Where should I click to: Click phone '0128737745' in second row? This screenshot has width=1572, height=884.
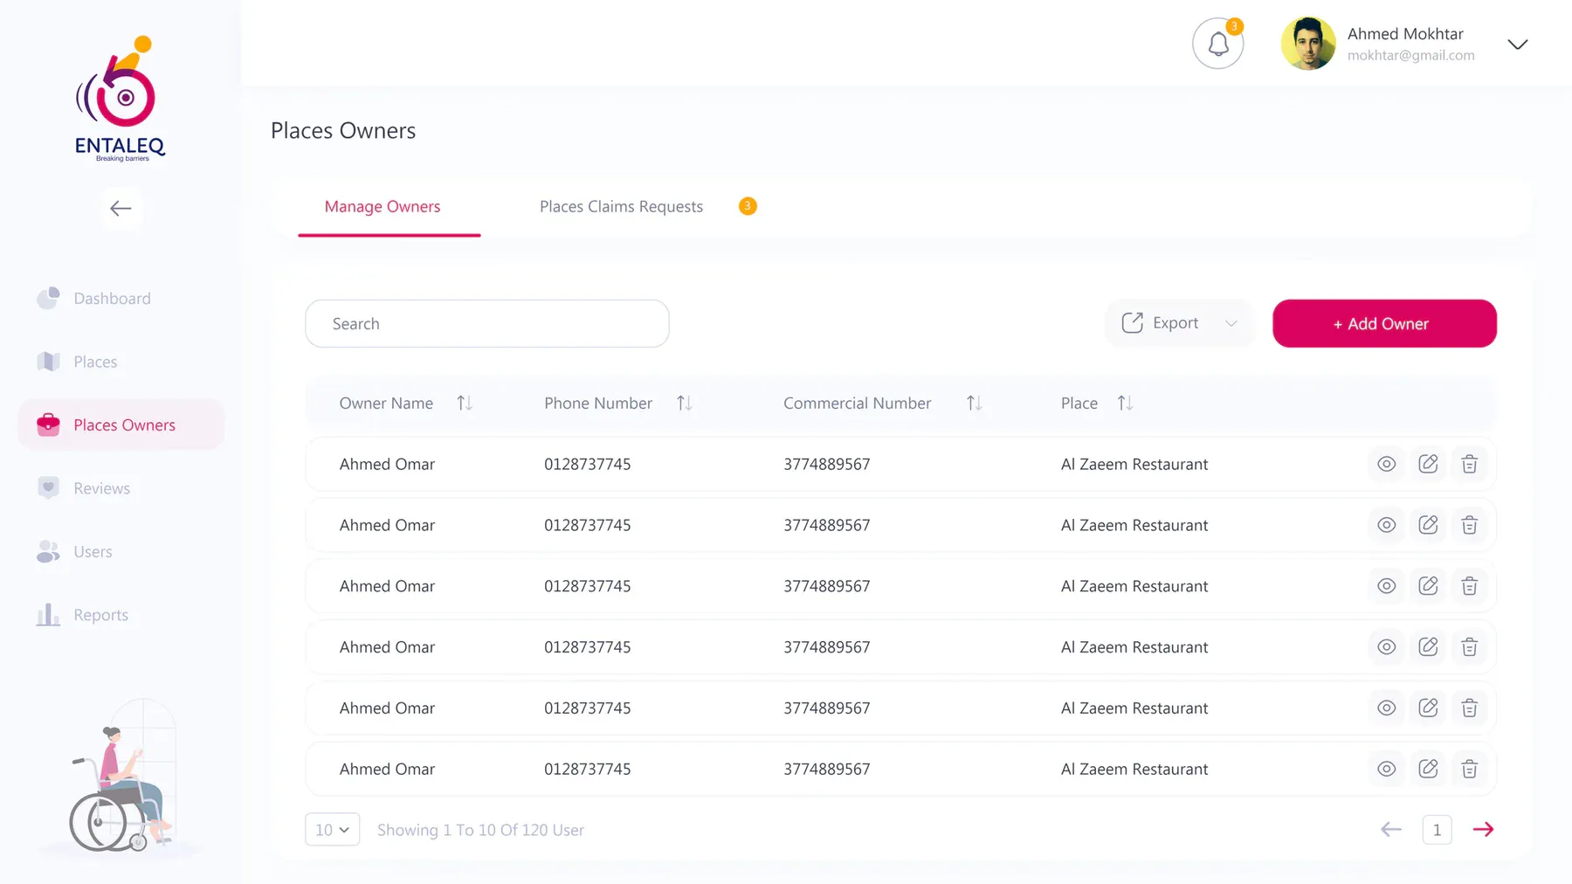pos(587,526)
